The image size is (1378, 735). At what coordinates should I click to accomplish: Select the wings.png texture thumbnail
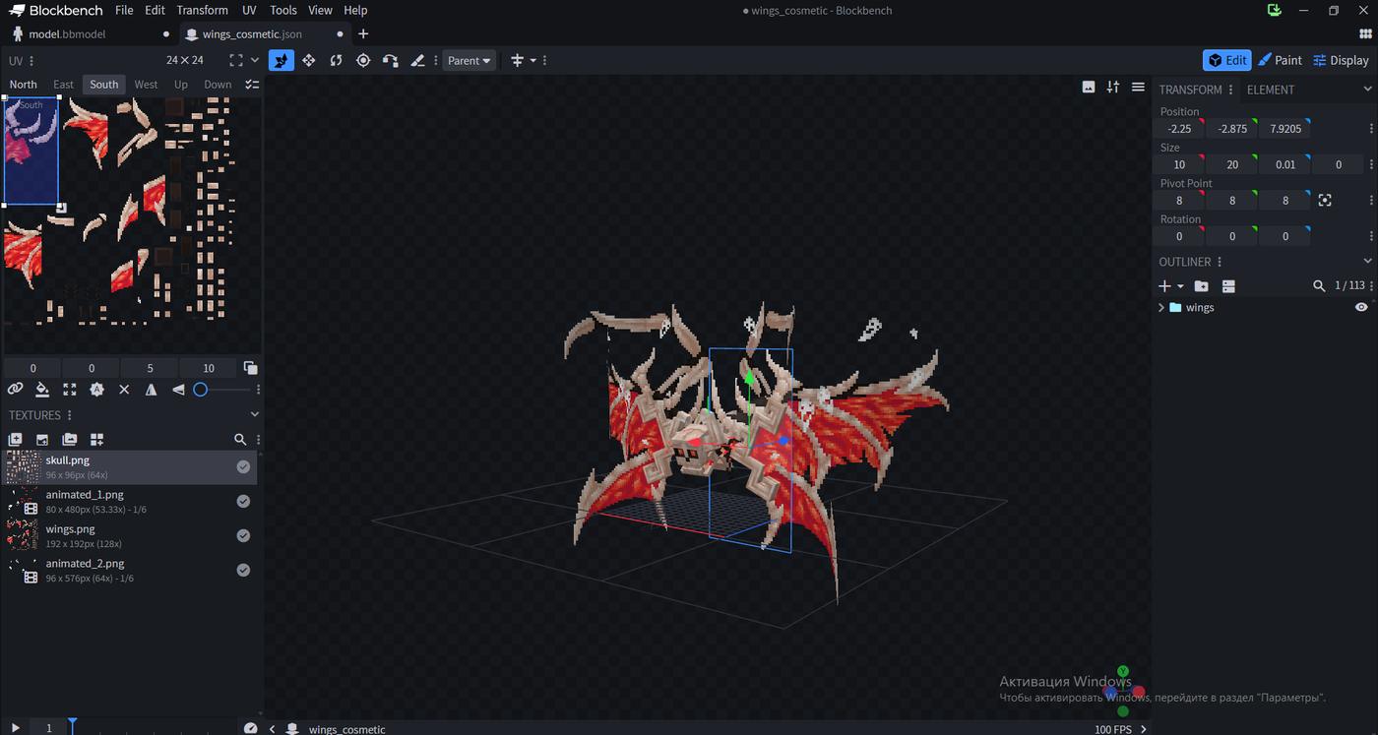coord(23,536)
